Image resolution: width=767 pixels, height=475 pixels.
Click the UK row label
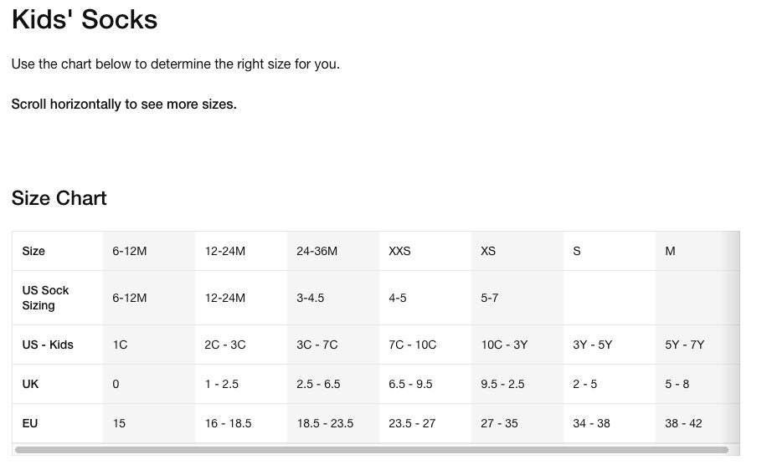point(30,384)
